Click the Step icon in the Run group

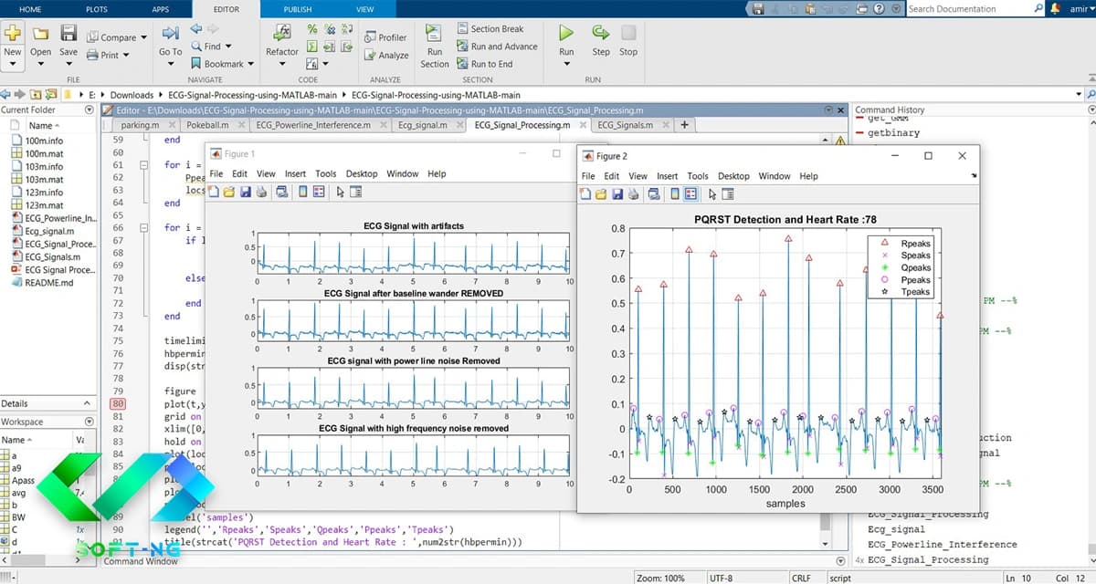pos(600,33)
